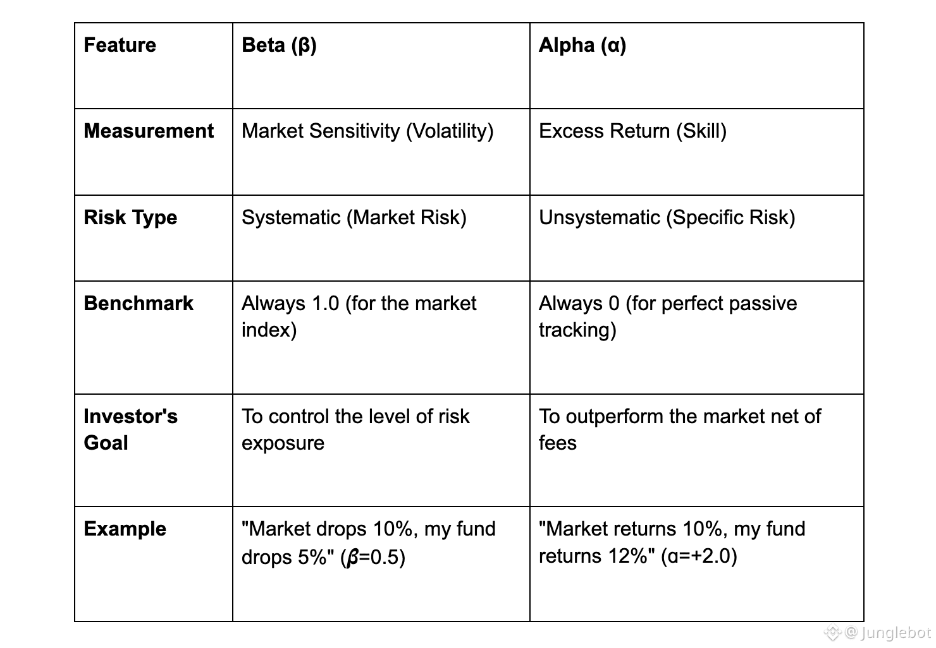Click the control level of risk exposure cell
This screenshot has width=936, height=648.
coord(355,429)
